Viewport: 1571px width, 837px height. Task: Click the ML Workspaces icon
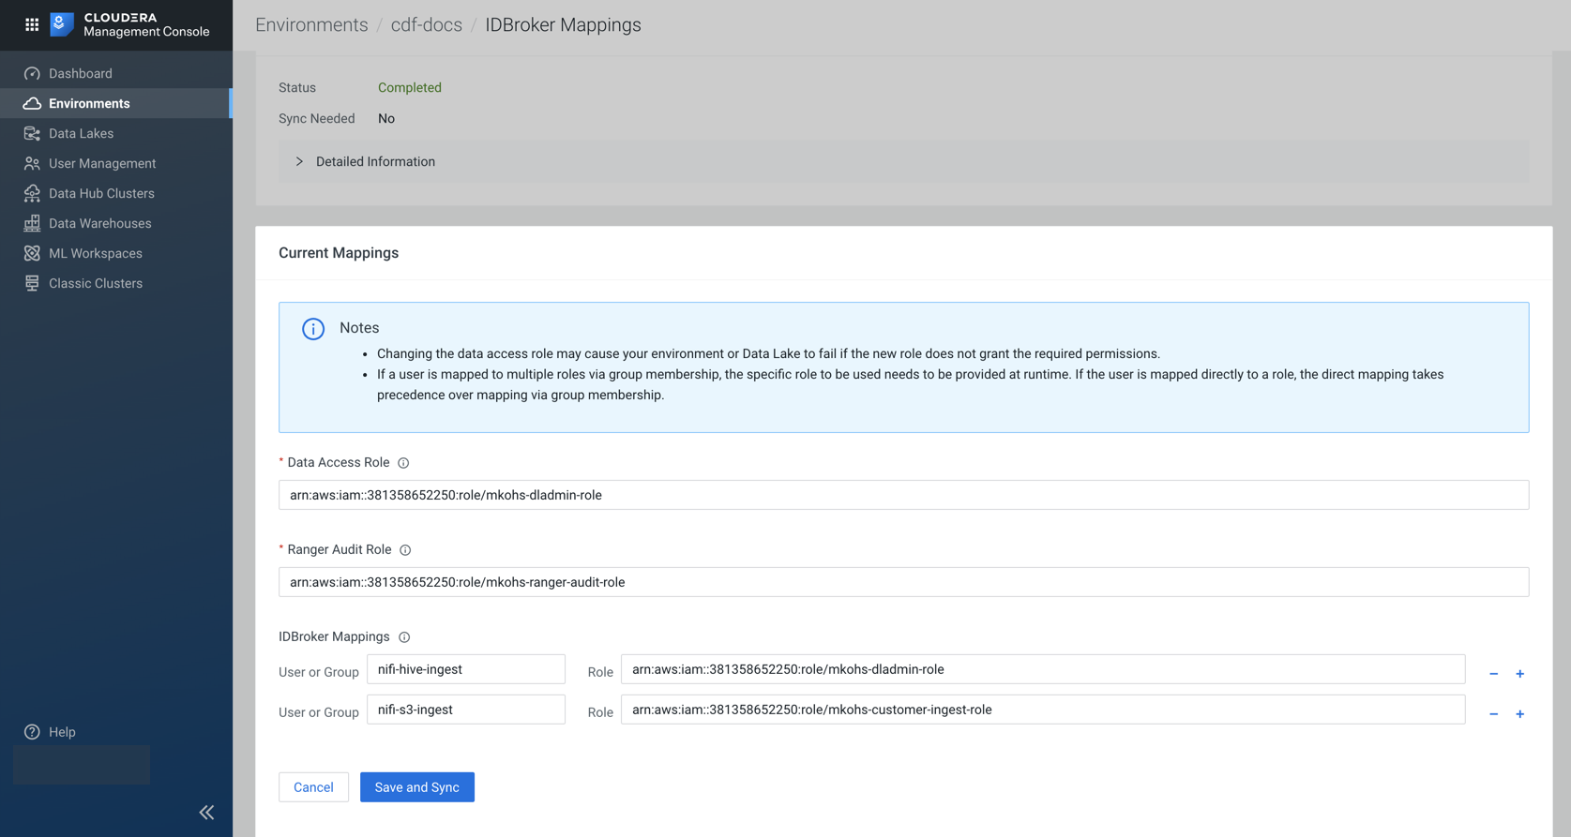(x=32, y=253)
